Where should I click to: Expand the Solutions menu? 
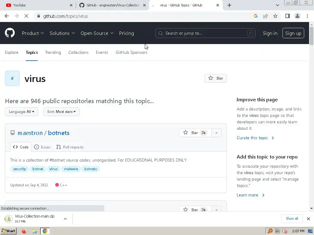(x=62, y=33)
